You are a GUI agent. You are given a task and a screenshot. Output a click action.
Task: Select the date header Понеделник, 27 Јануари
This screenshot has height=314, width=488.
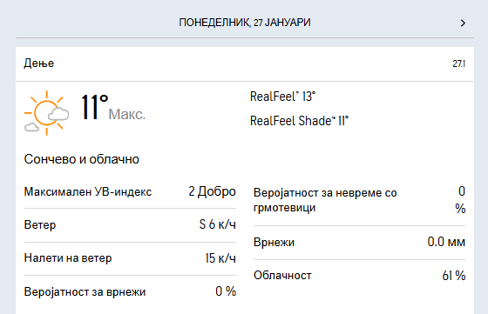245,23
